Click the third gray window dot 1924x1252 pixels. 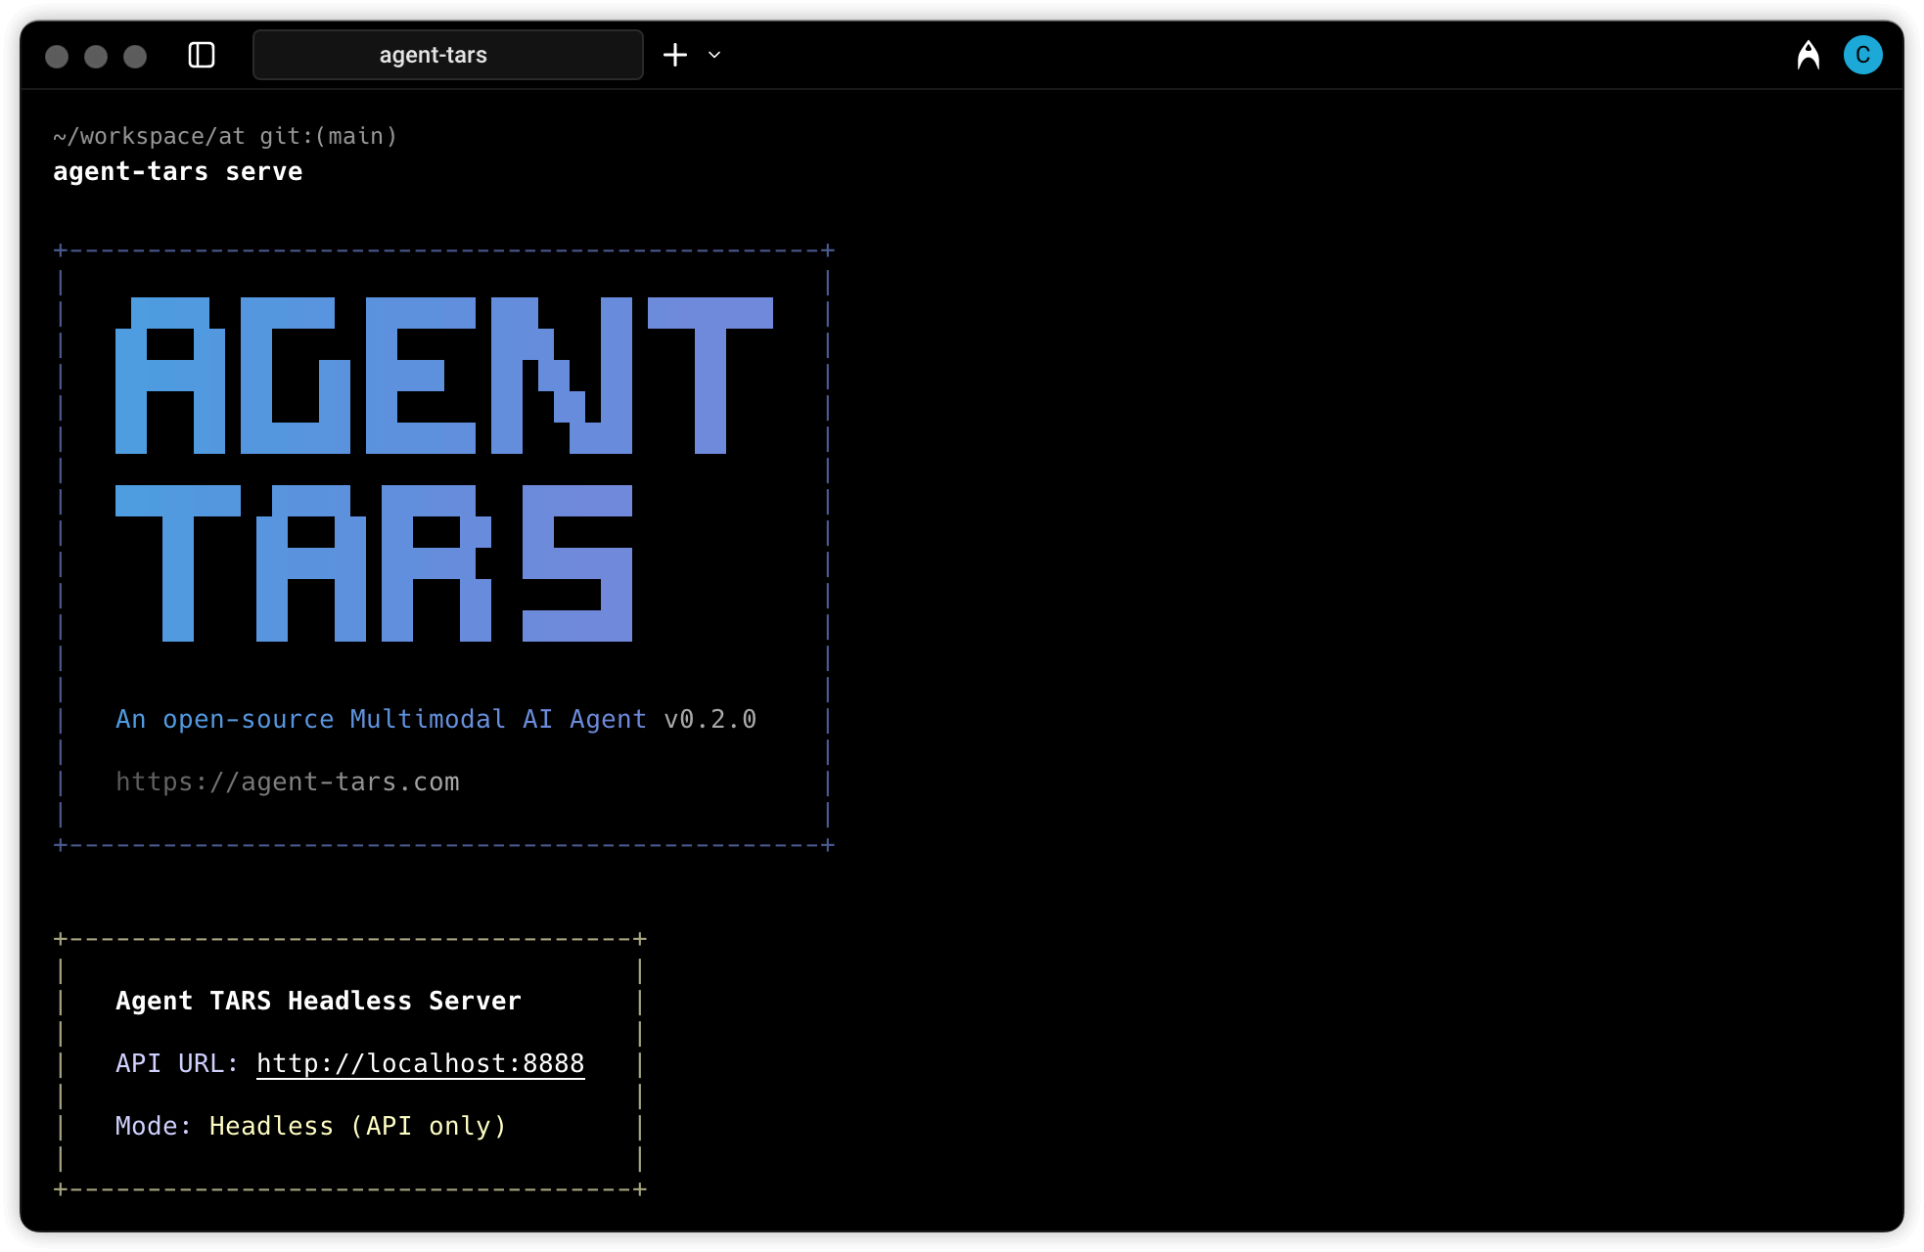pyautogui.click(x=135, y=57)
